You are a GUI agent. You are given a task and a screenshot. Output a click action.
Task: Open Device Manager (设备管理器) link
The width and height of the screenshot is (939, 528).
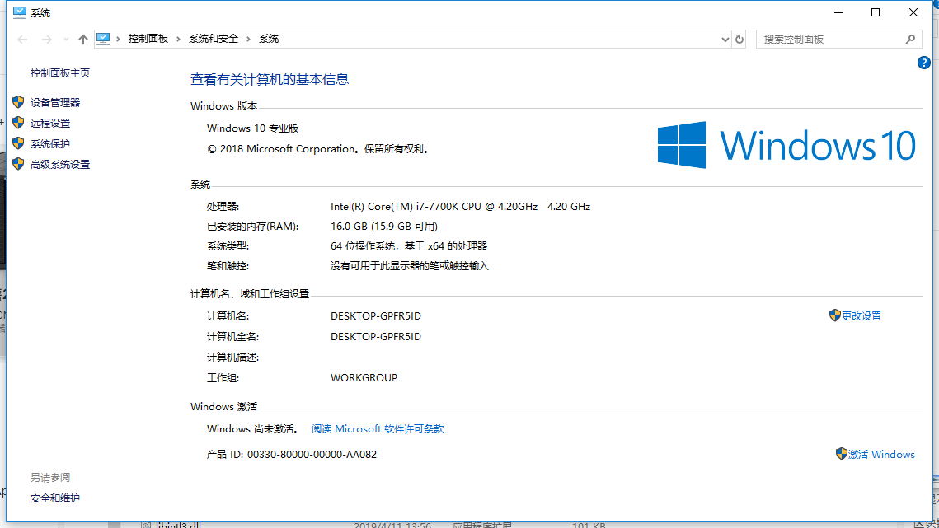click(x=55, y=102)
